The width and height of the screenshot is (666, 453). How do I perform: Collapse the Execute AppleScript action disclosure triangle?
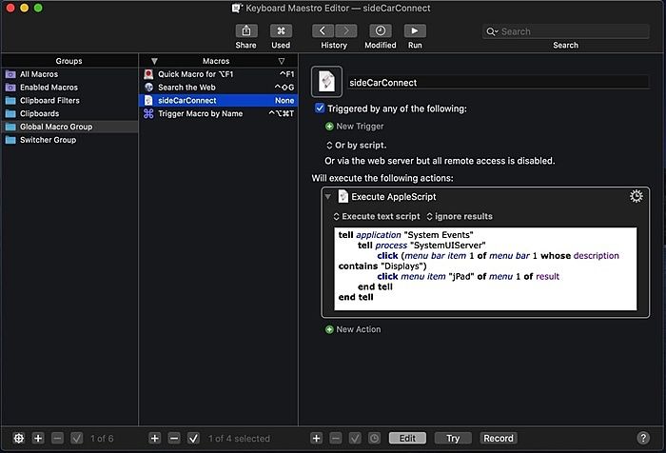pyautogui.click(x=327, y=197)
